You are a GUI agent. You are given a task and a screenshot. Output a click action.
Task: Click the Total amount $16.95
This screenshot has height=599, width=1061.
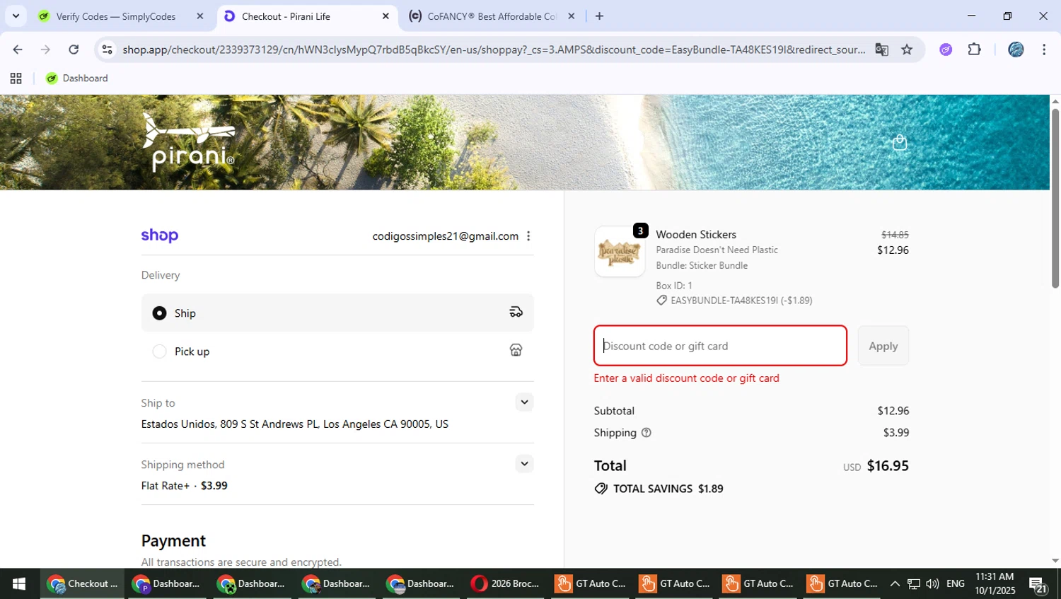(x=888, y=466)
